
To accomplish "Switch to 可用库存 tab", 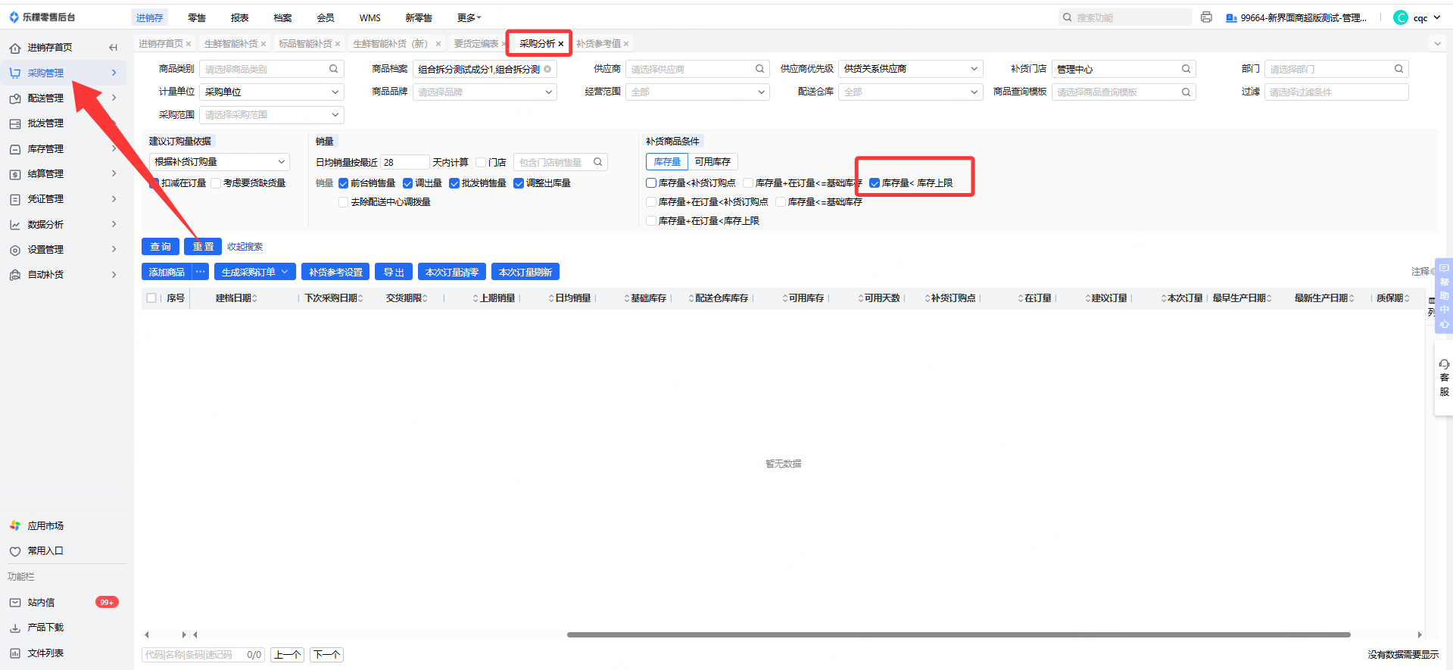I will 712,162.
